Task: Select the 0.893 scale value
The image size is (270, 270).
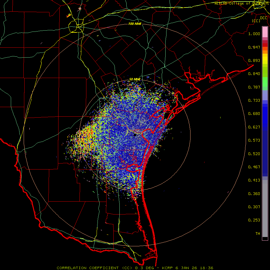Action: pyautogui.click(x=254, y=60)
